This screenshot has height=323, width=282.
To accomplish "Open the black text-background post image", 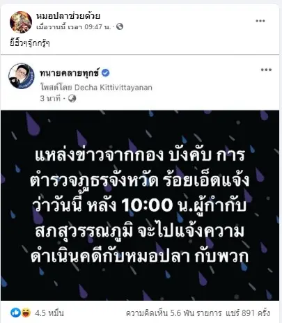I will click(140, 205).
